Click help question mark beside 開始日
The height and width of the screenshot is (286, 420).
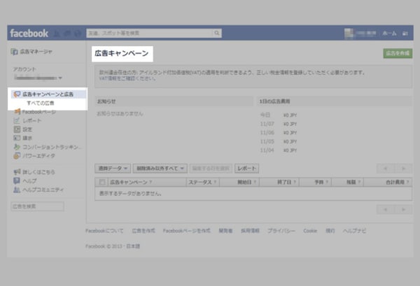pos(255,183)
